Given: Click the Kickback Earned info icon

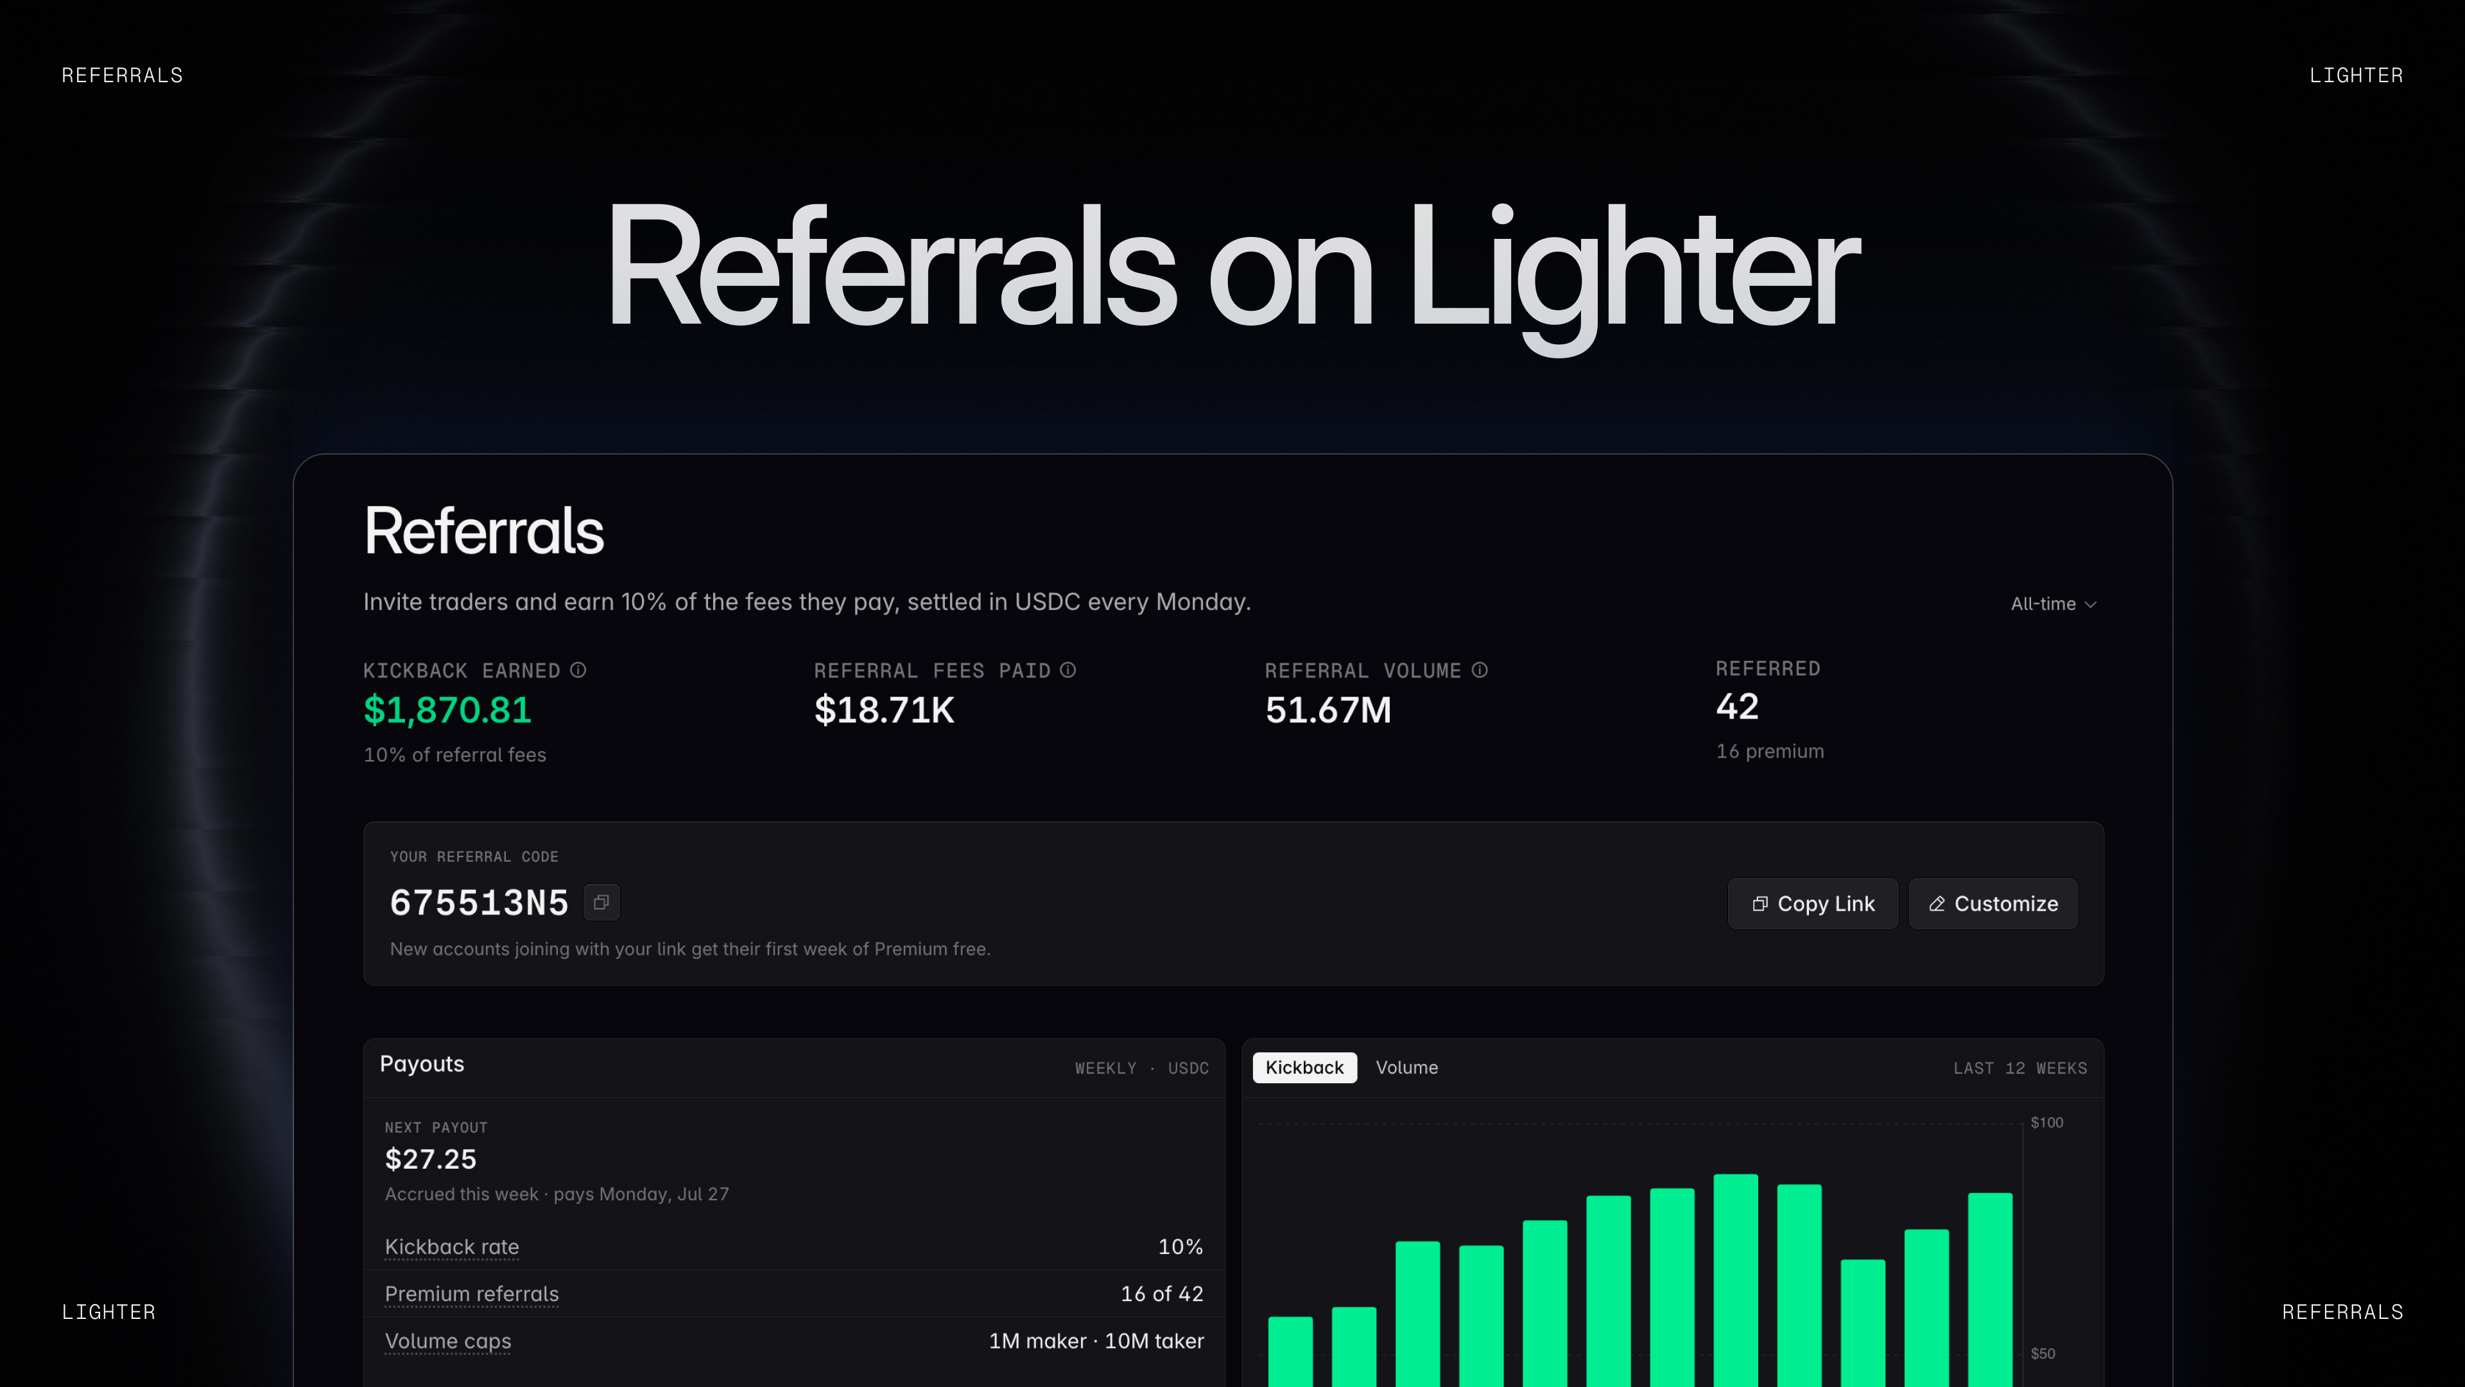Looking at the screenshot, I should pyautogui.click(x=578, y=670).
